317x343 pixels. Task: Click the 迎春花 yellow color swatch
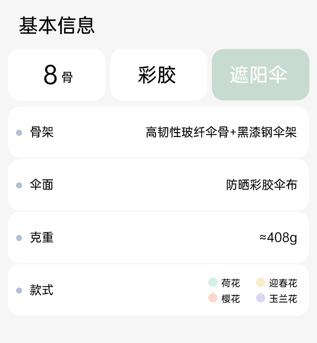(260, 282)
